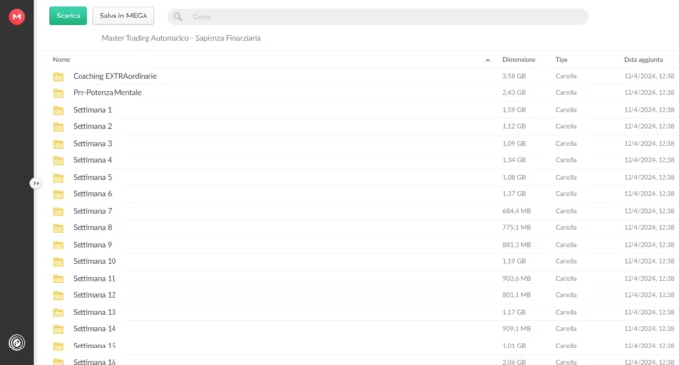Click the date in Settimana 10 row
Screen dimensions: 679x365
(649, 261)
